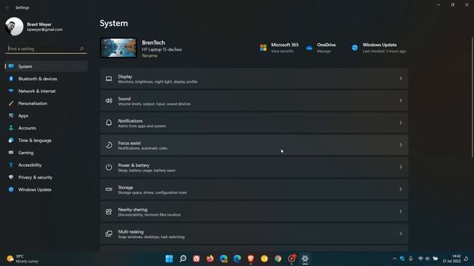Image resolution: width=474 pixels, height=266 pixels.
Task: Click the Microsoft 365 logo icon
Action: pyautogui.click(x=264, y=47)
